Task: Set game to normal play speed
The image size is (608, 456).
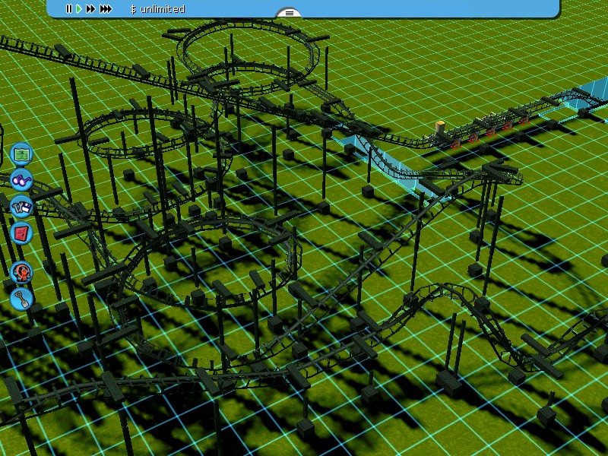Action: [x=78, y=9]
